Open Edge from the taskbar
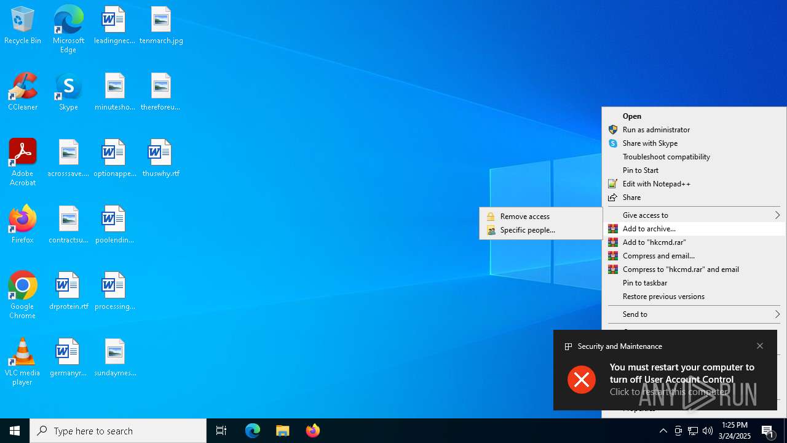 pos(253,431)
